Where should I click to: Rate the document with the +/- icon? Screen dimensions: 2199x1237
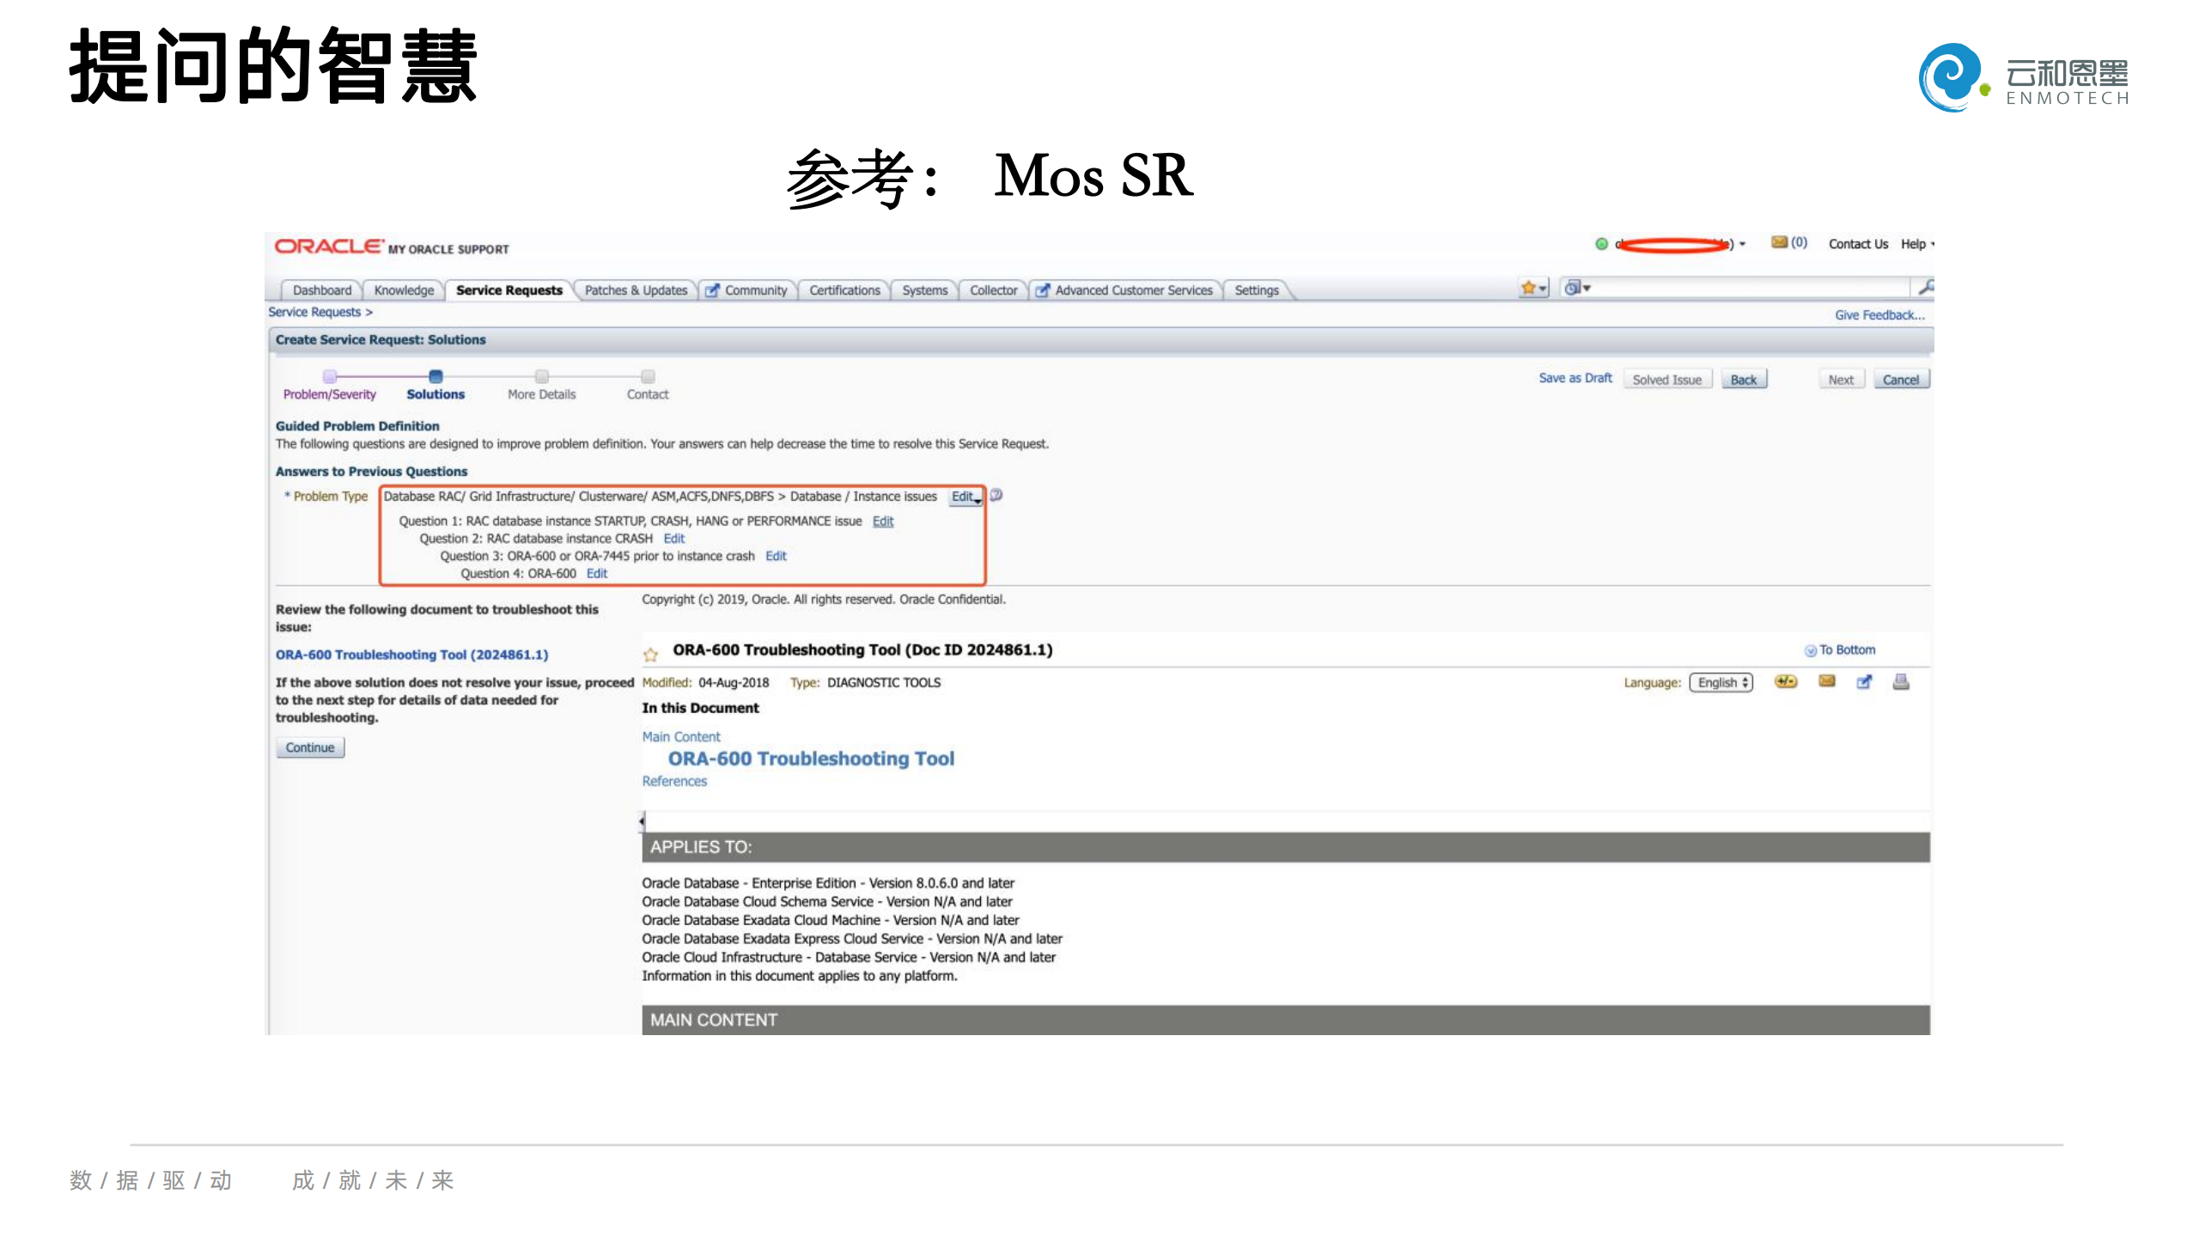pyautogui.click(x=1786, y=683)
